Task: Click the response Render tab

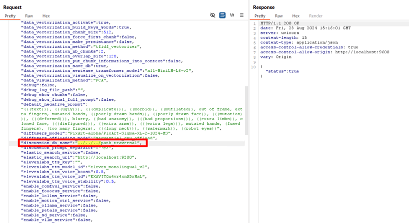Action: point(315,16)
